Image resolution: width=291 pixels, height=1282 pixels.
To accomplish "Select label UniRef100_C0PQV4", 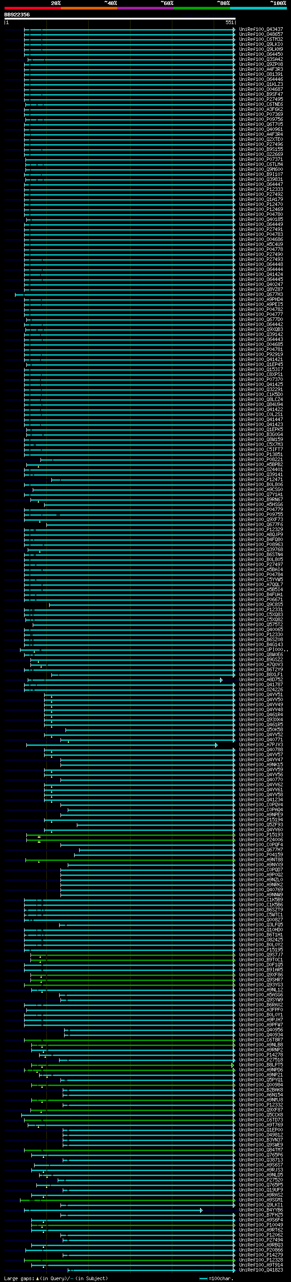I will 261,805.
